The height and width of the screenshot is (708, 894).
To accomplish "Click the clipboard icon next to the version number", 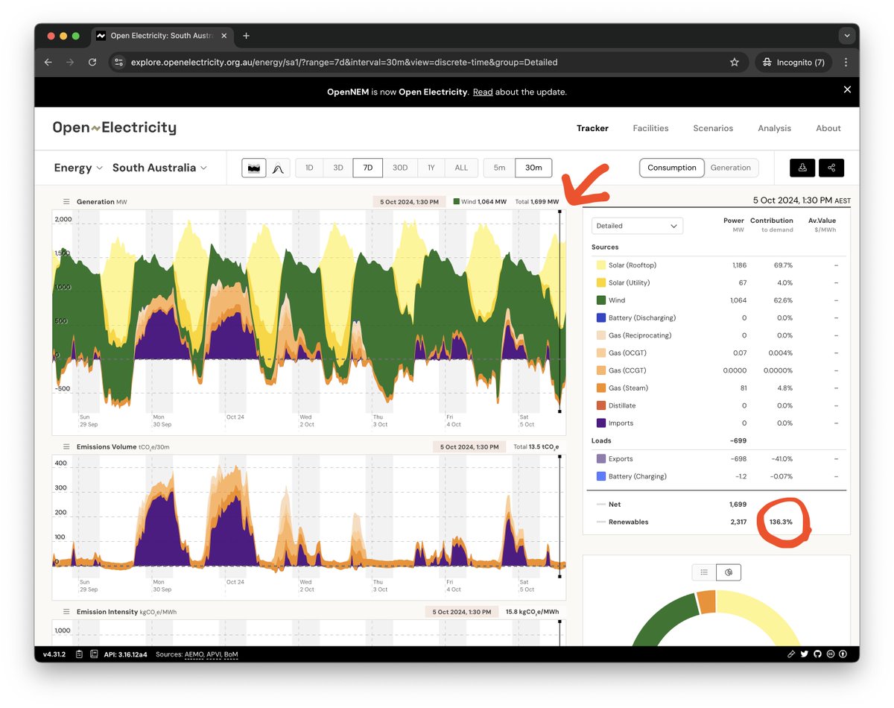I will pyautogui.click(x=79, y=654).
